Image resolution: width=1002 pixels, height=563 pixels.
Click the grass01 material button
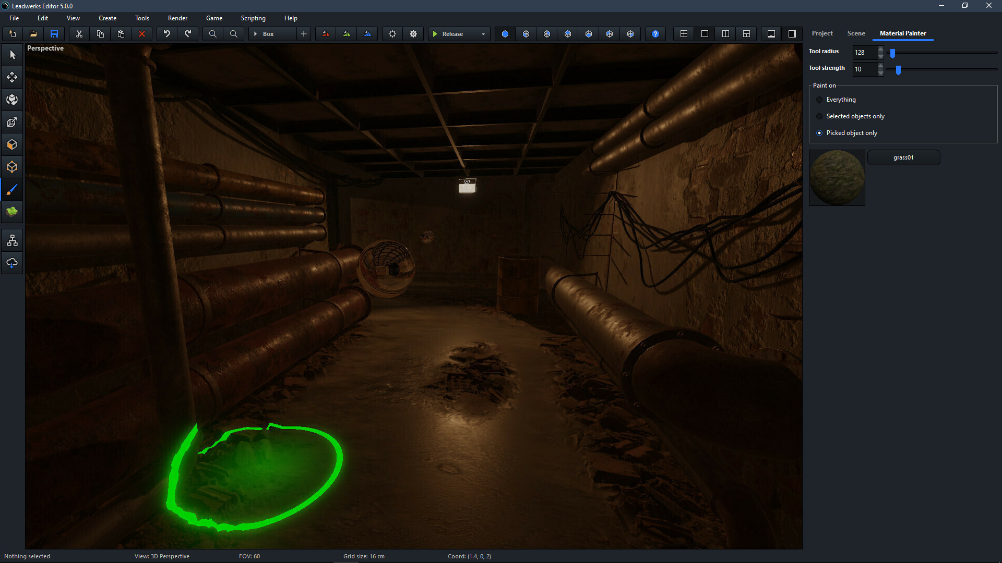903,157
